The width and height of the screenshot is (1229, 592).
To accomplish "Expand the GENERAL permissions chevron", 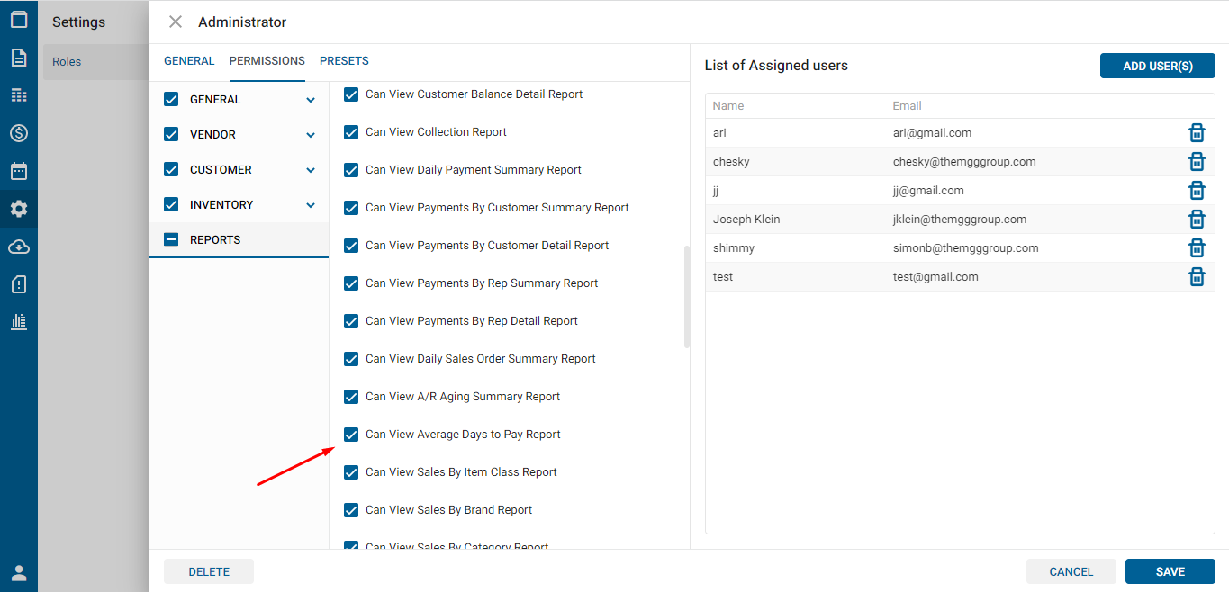I will click(311, 100).
